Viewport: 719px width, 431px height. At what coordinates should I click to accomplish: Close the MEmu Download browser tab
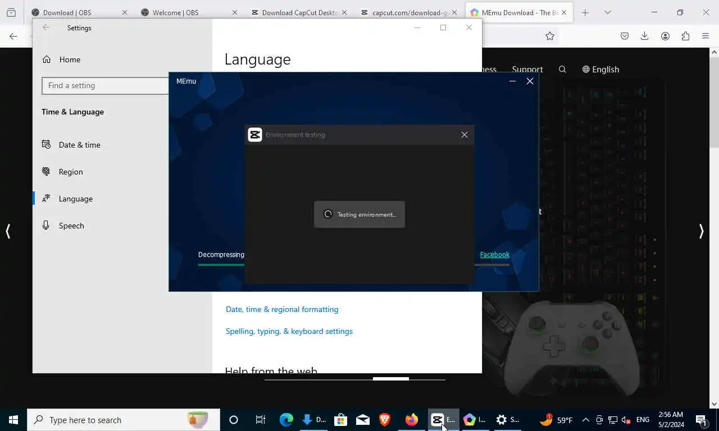pos(564,12)
